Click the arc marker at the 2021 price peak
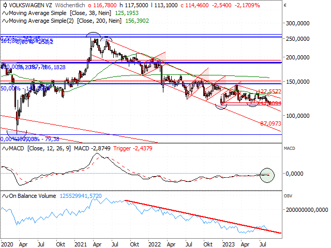331x248 pixels. point(93,35)
